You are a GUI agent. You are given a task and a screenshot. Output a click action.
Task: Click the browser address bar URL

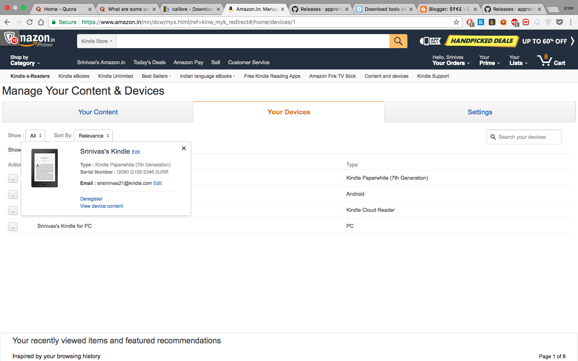tap(189, 22)
